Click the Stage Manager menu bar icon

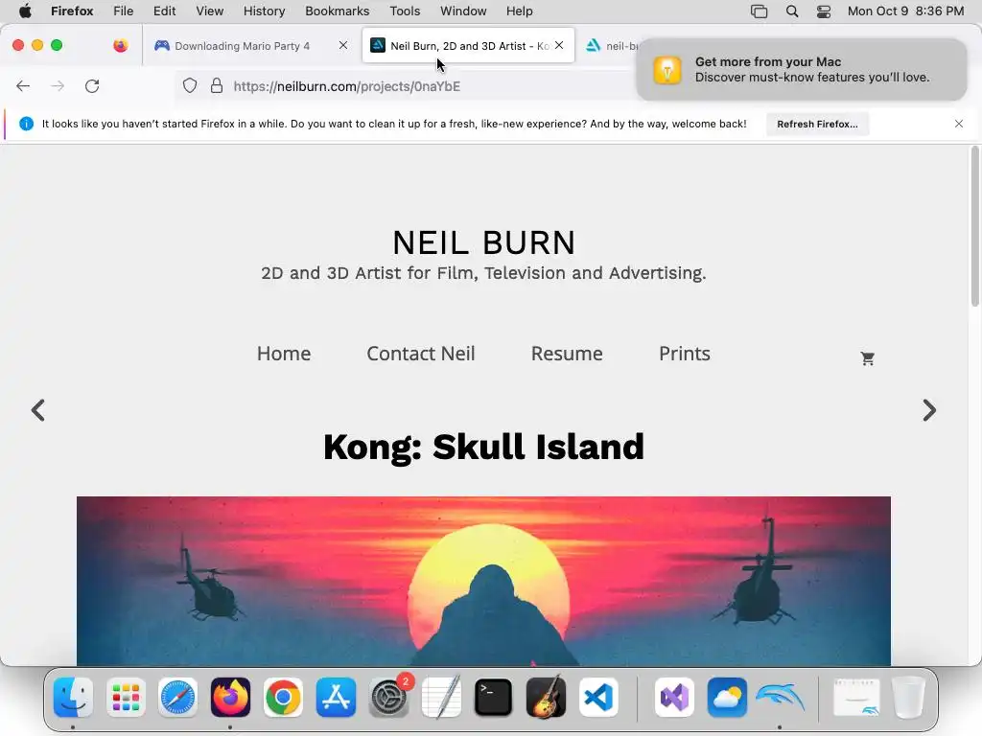point(760,11)
